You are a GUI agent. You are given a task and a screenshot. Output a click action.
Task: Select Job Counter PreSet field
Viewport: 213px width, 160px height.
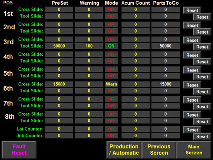tap(59, 136)
